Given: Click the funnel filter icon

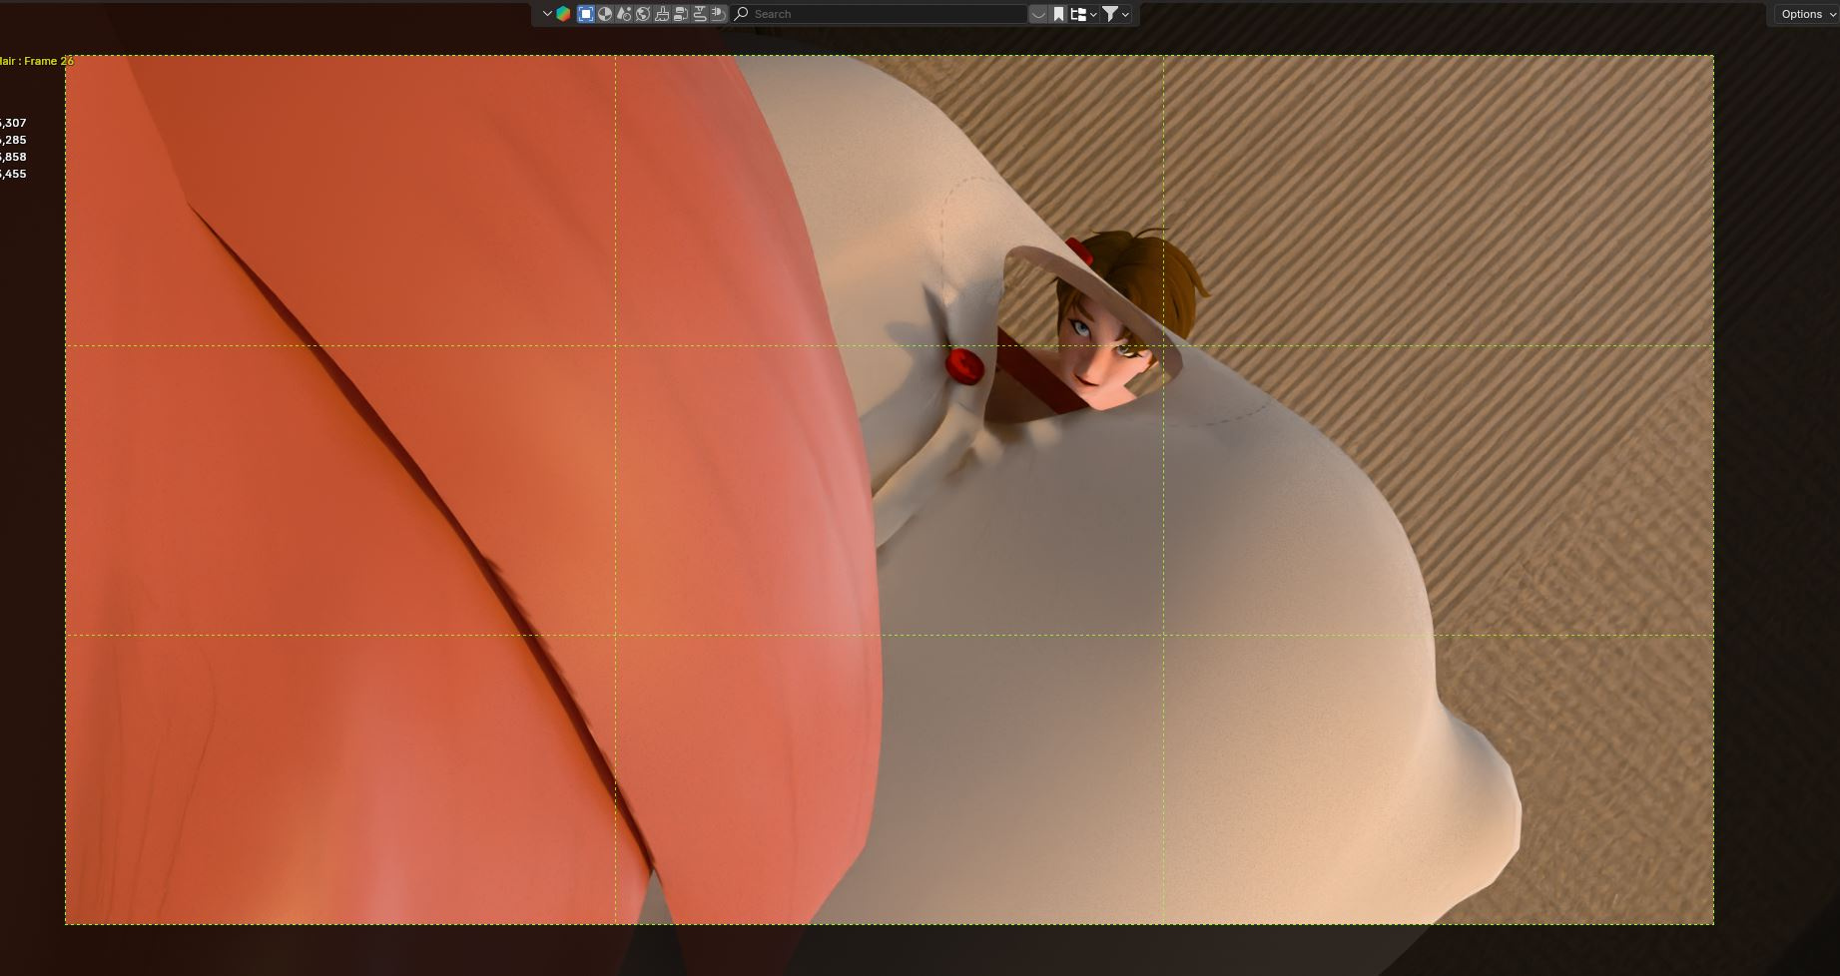Looking at the screenshot, I should (1109, 14).
